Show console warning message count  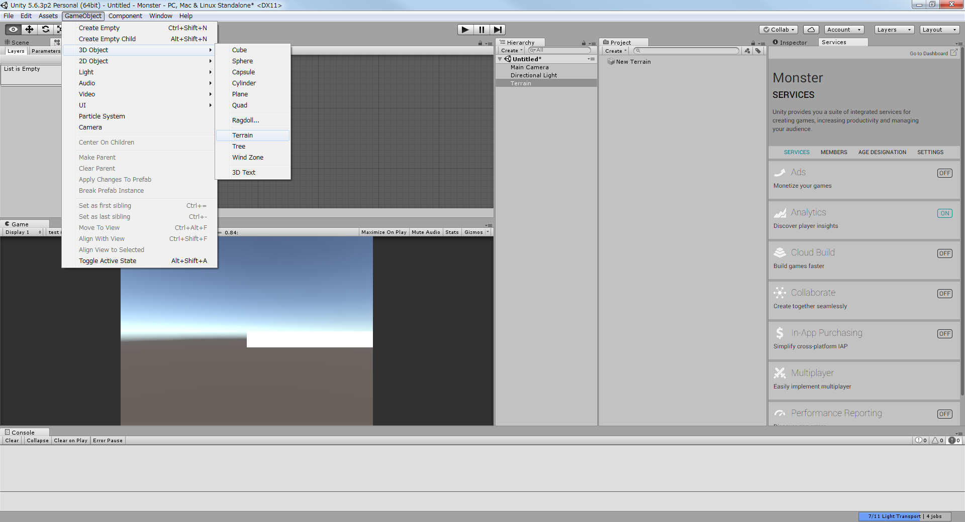(937, 440)
